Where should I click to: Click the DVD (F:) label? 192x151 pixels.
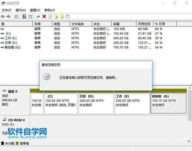click(x=8, y=124)
